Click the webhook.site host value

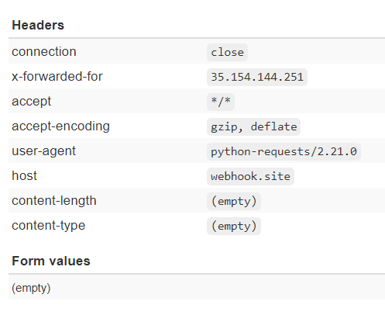pyautogui.click(x=250, y=176)
